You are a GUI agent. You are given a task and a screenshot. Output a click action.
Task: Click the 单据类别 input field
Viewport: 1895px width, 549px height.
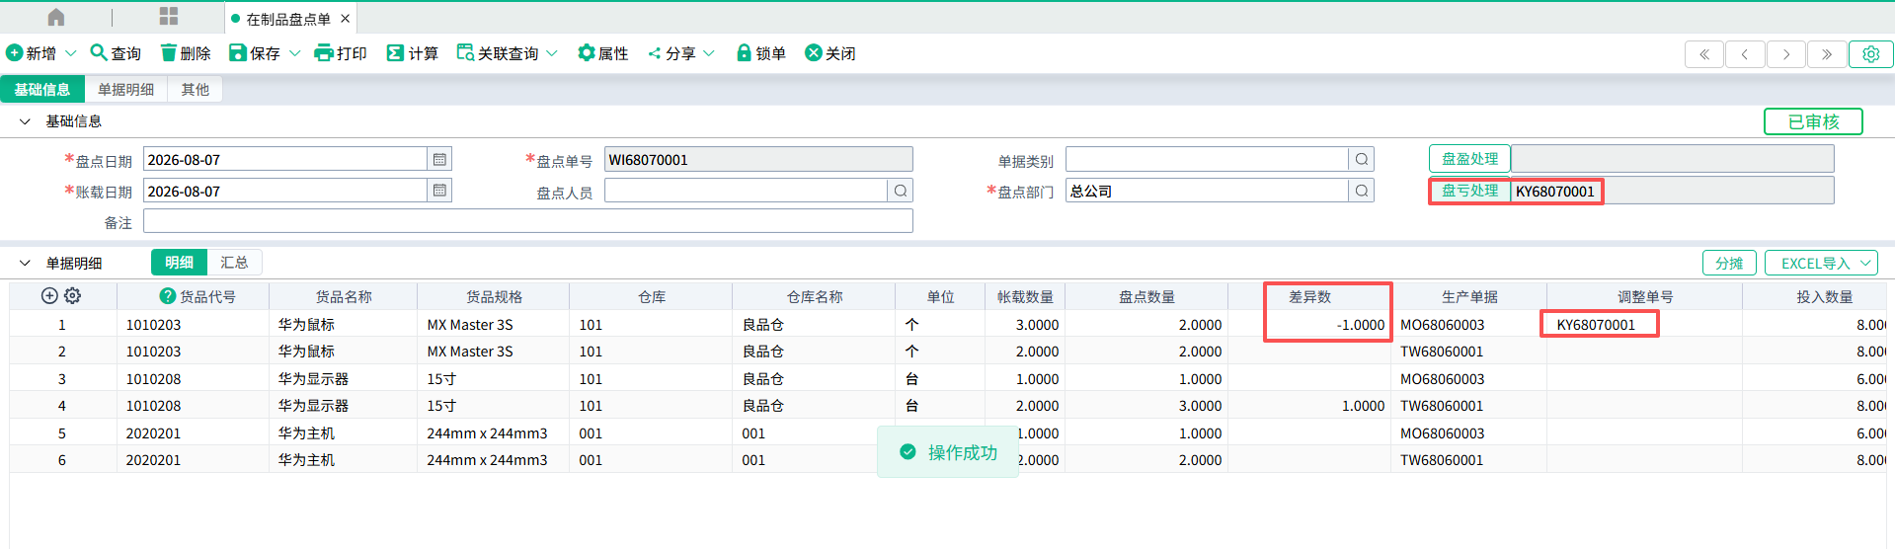point(1207,159)
